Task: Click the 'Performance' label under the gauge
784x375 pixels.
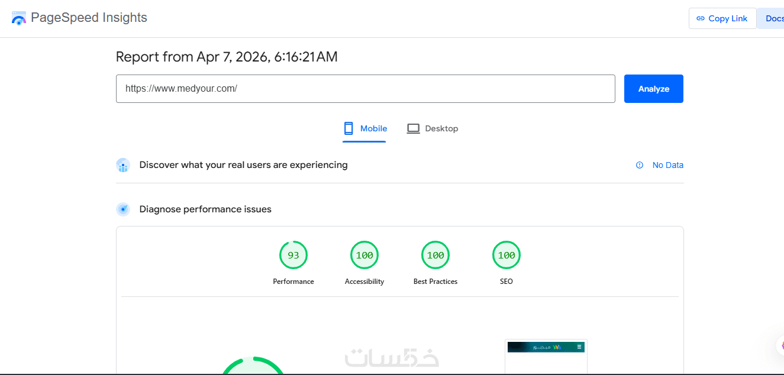Action: coord(293,282)
